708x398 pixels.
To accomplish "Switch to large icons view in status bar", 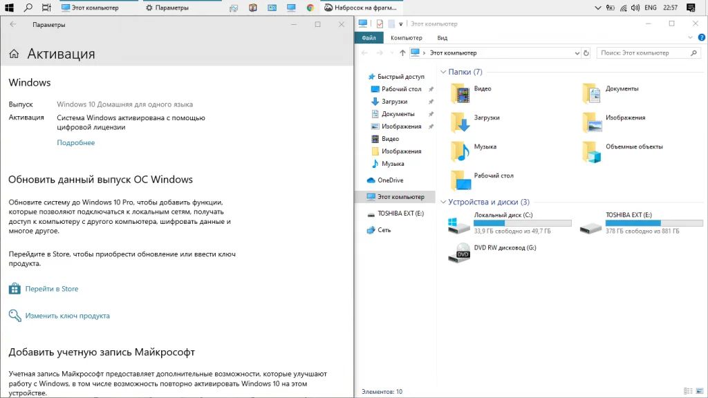I will (x=700, y=391).
